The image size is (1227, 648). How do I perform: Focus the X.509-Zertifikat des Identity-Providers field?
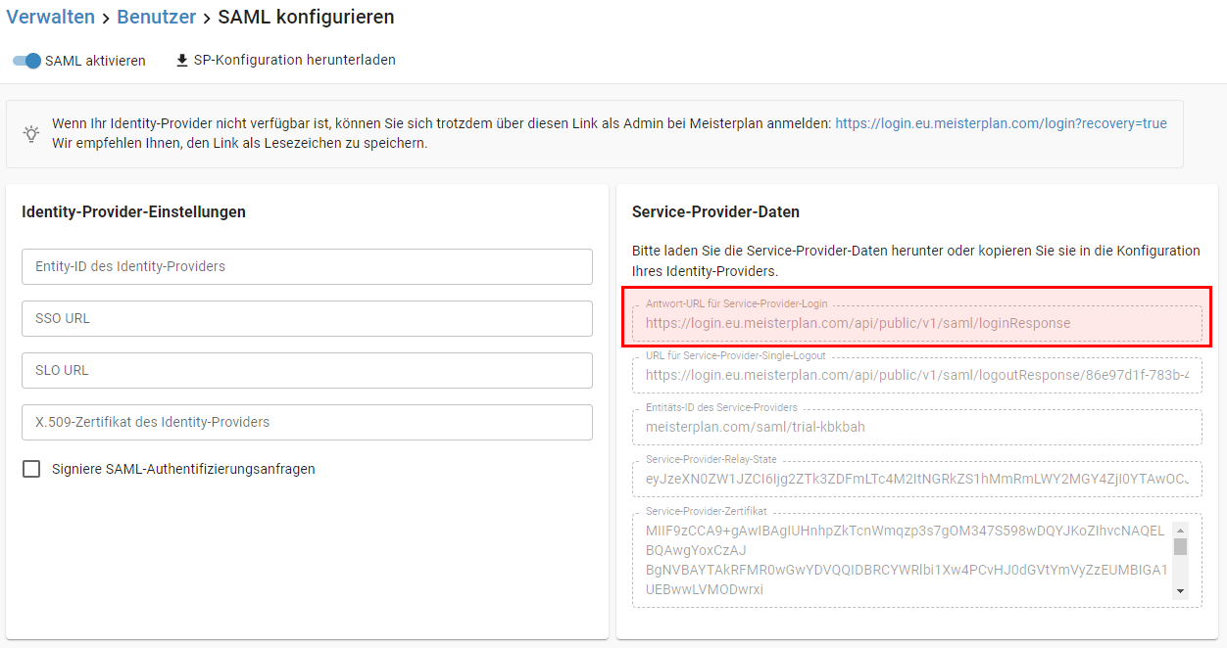click(307, 422)
